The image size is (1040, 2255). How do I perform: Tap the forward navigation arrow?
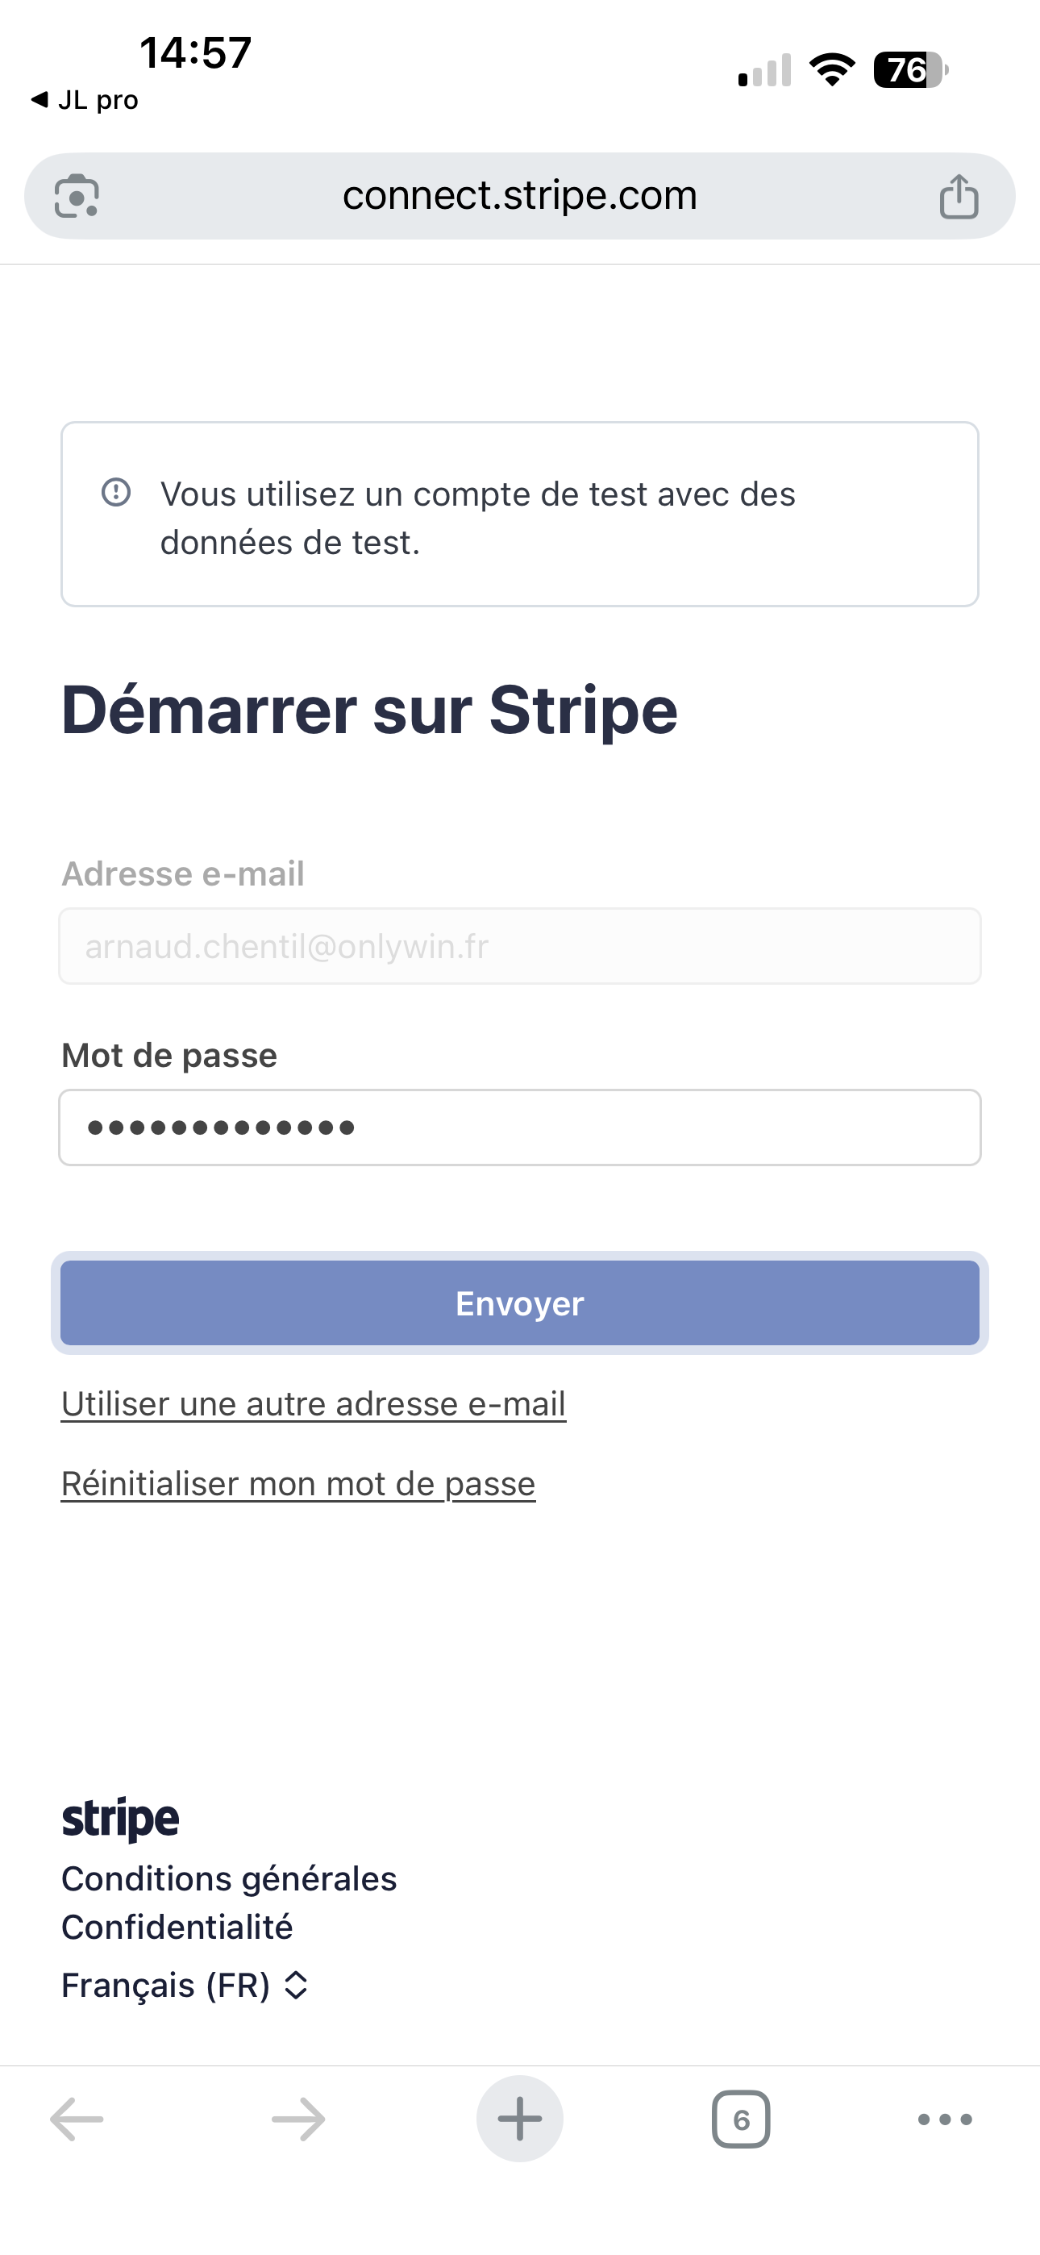tap(298, 2119)
